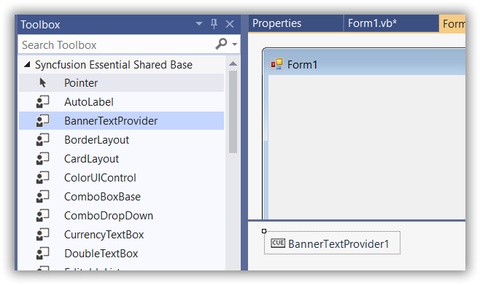The width and height of the screenshot is (480, 285).
Task: Switch to the Properties tab
Action: point(276,23)
